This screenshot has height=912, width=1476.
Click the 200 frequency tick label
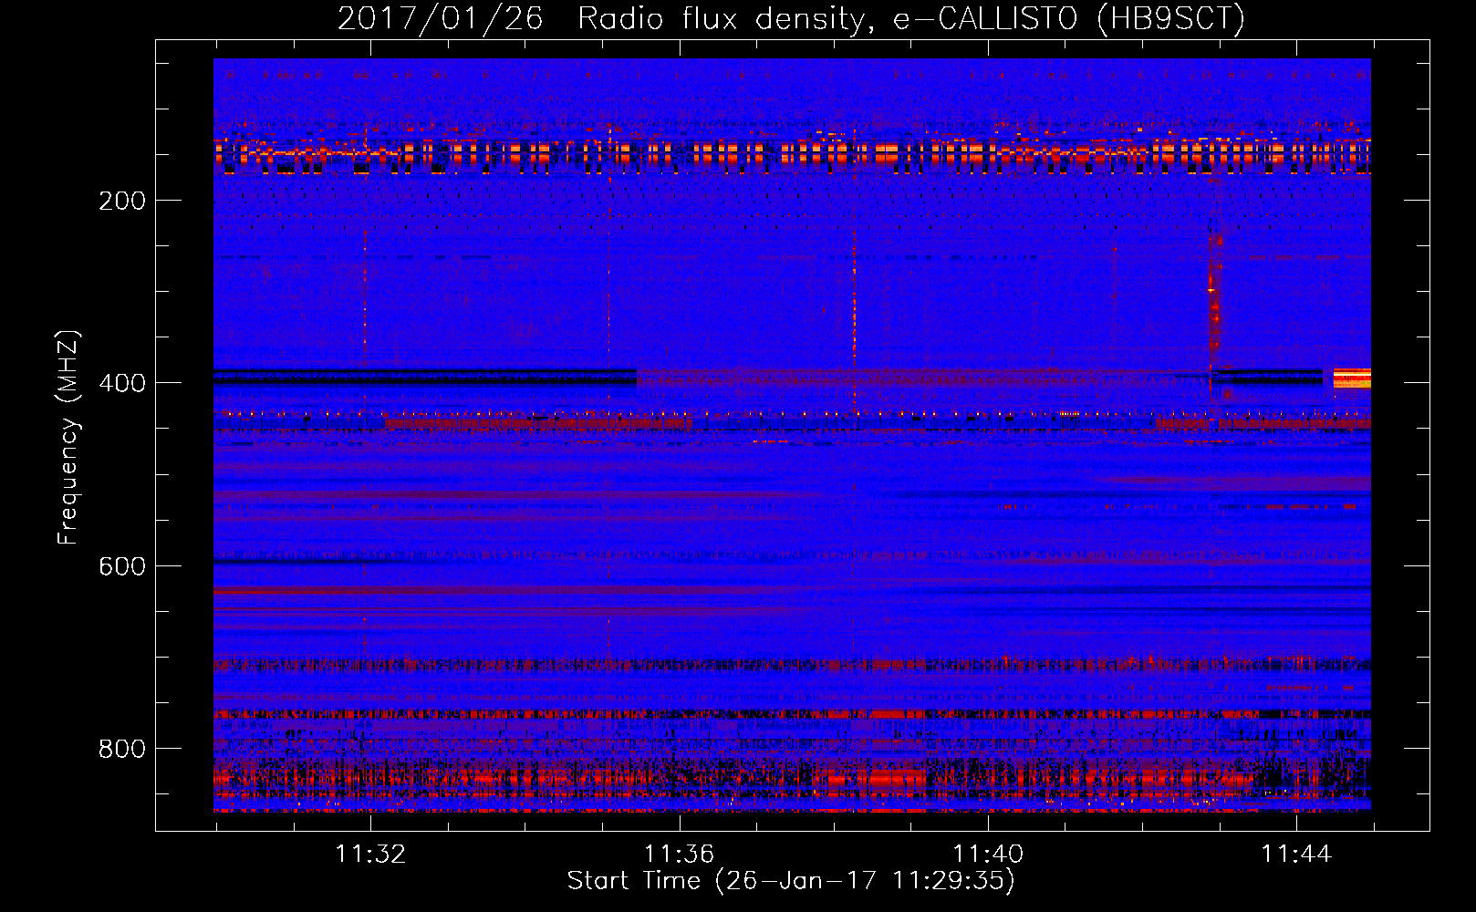122,201
